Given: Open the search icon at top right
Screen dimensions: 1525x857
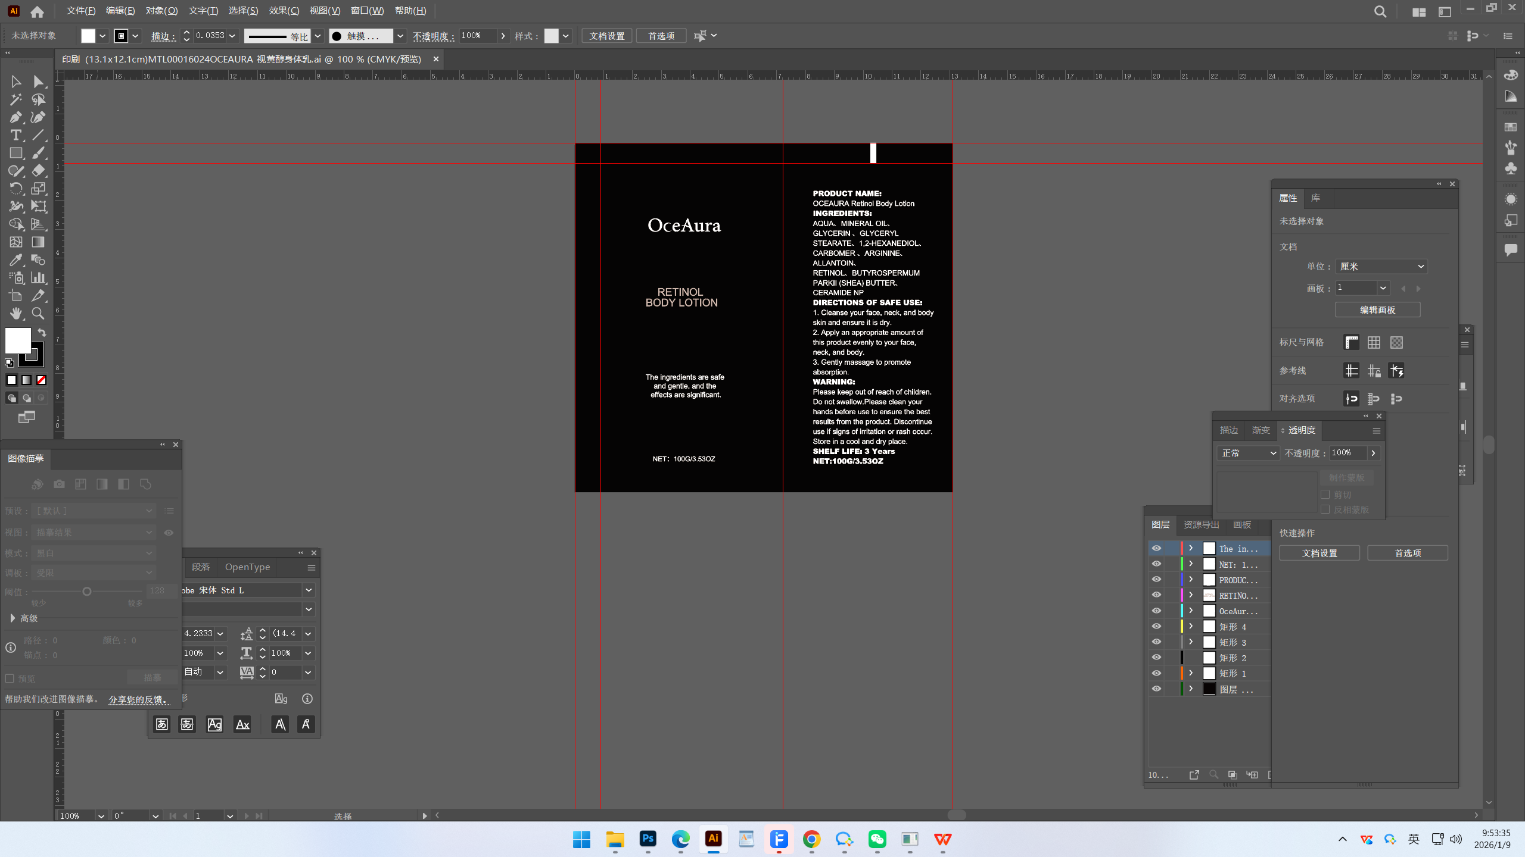Looking at the screenshot, I should pos(1380,11).
